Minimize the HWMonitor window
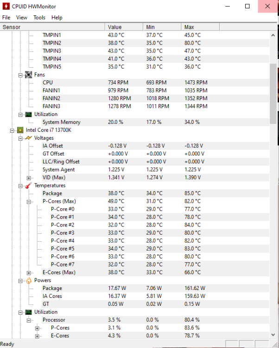 point(228,6)
